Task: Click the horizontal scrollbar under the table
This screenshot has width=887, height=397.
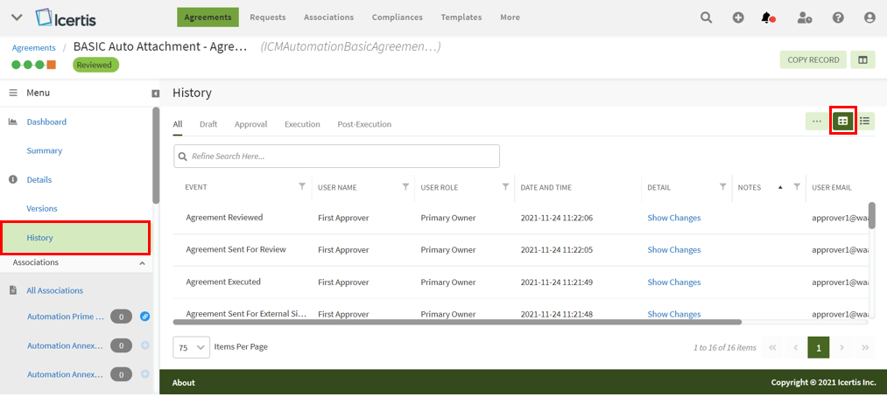Action: pos(457,322)
